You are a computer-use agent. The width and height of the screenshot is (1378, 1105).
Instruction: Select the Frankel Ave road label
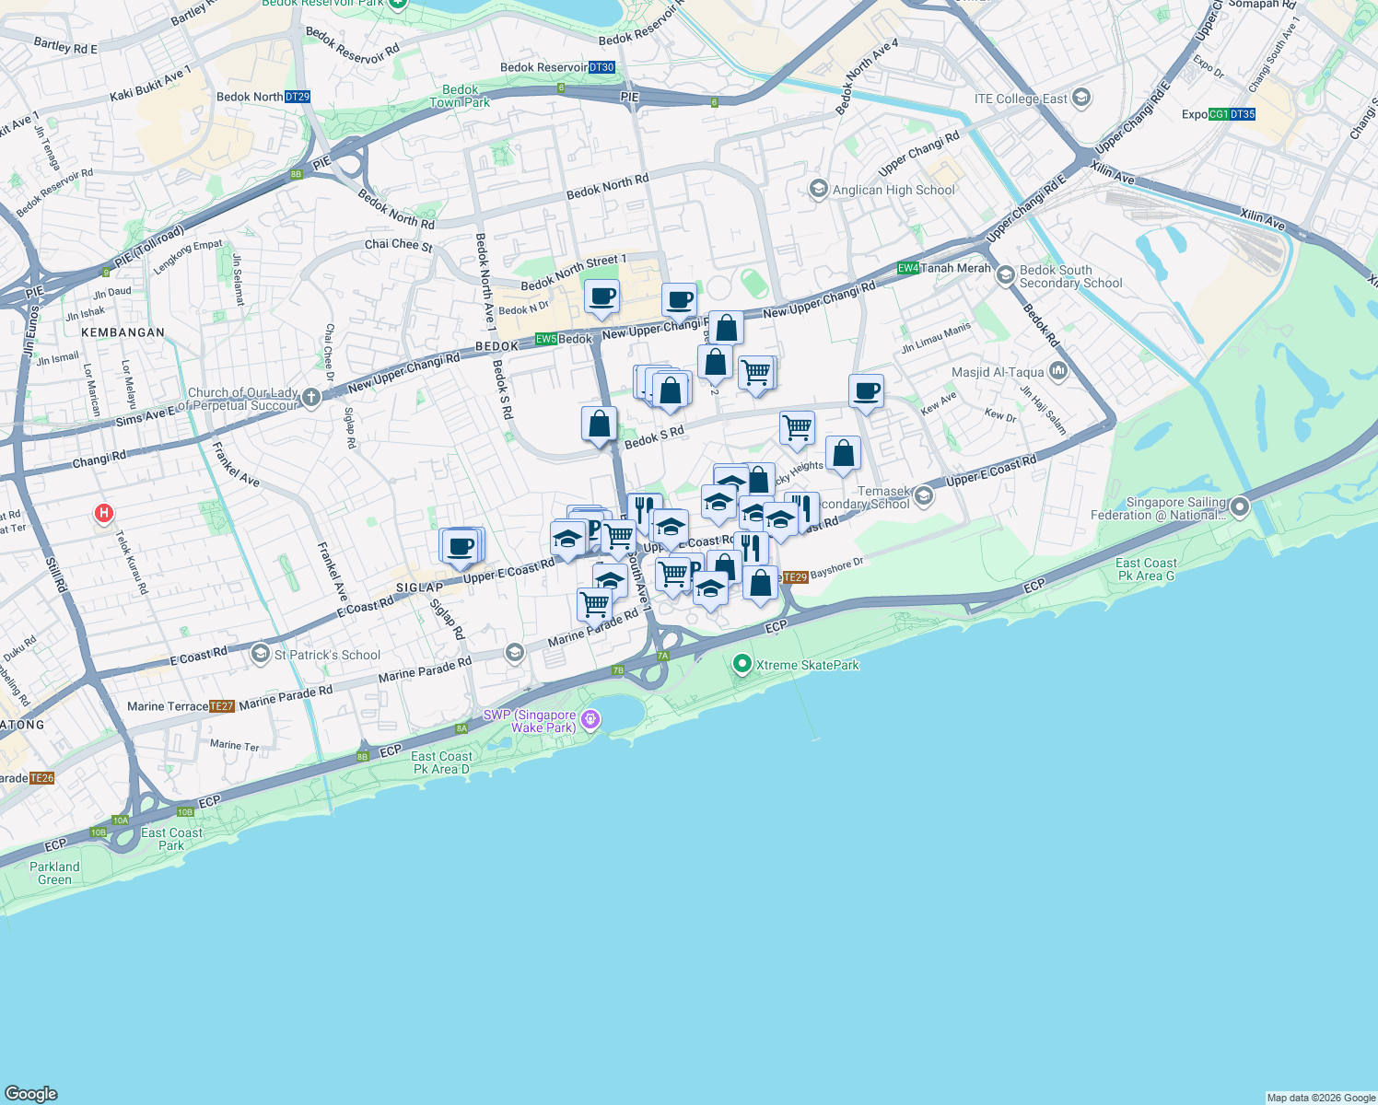pyautogui.click(x=237, y=465)
